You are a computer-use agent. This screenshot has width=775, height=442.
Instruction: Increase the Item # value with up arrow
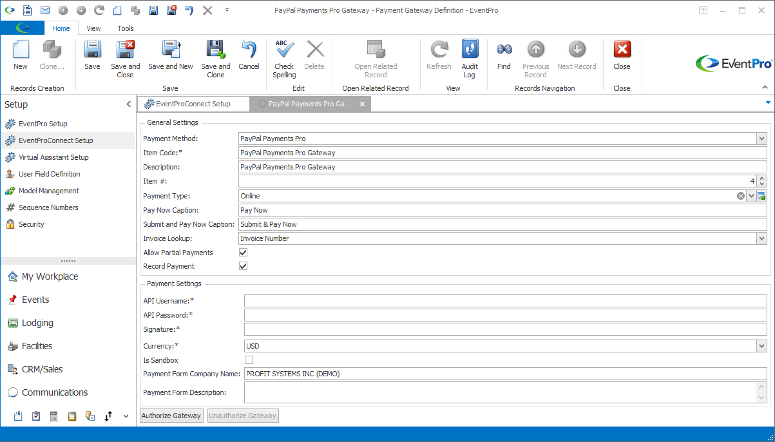762,178
